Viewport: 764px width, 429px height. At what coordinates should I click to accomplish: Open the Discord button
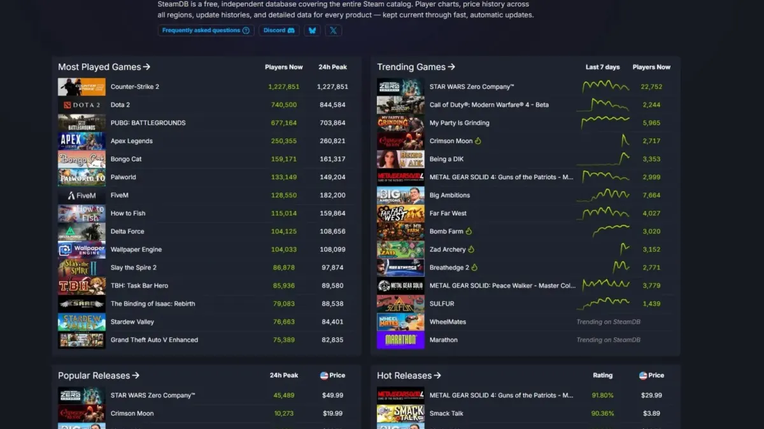[279, 31]
